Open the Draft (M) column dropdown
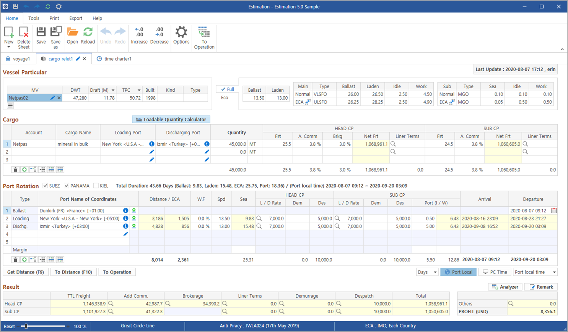568x332 pixels. [113, 90]
